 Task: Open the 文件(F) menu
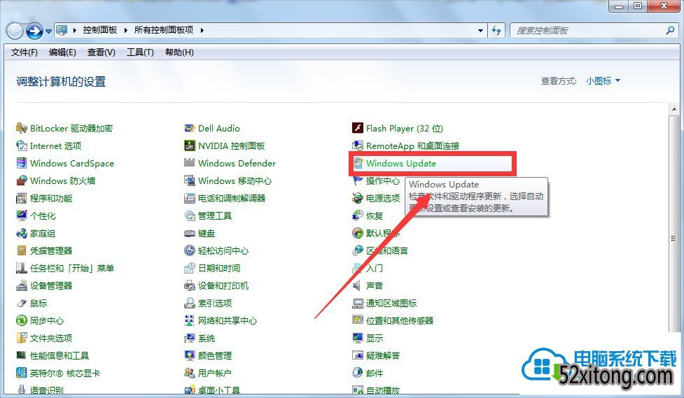(24, 52)
